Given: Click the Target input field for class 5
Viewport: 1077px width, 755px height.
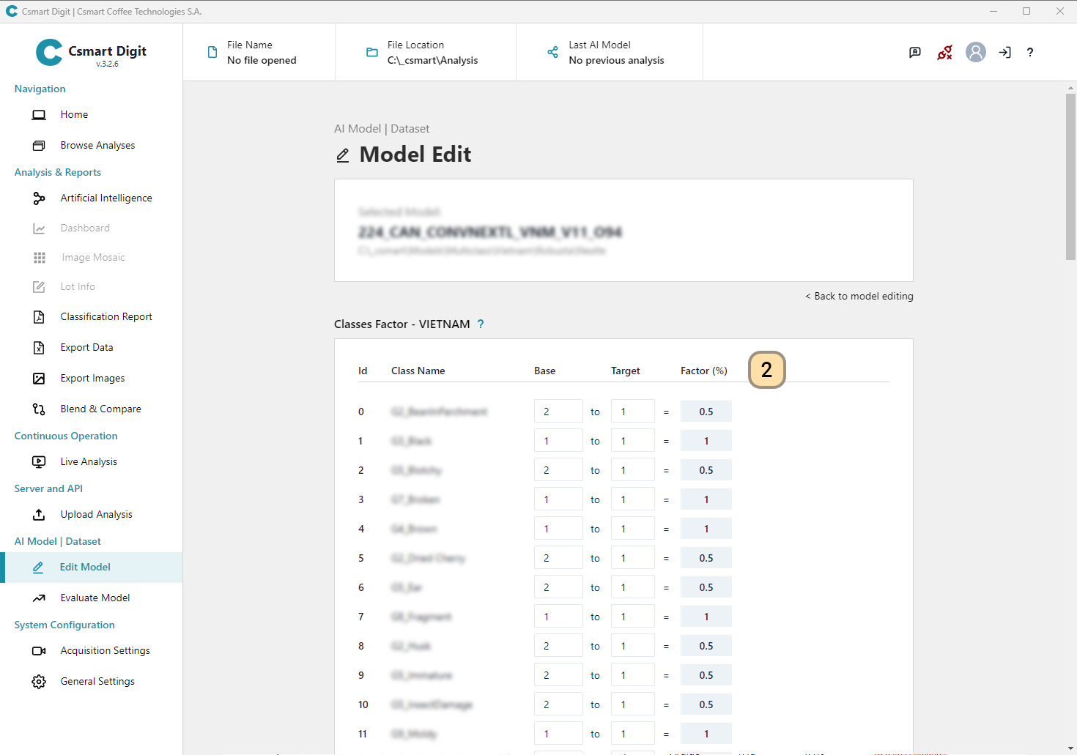Looking at the screenshot, I should click(632, 558).
